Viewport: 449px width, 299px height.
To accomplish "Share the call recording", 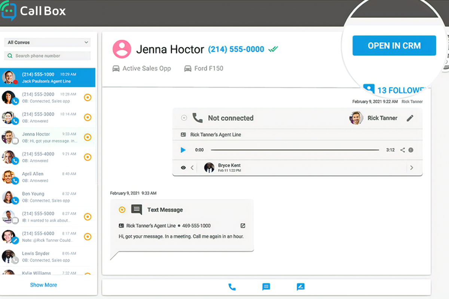I will (403, 150).
